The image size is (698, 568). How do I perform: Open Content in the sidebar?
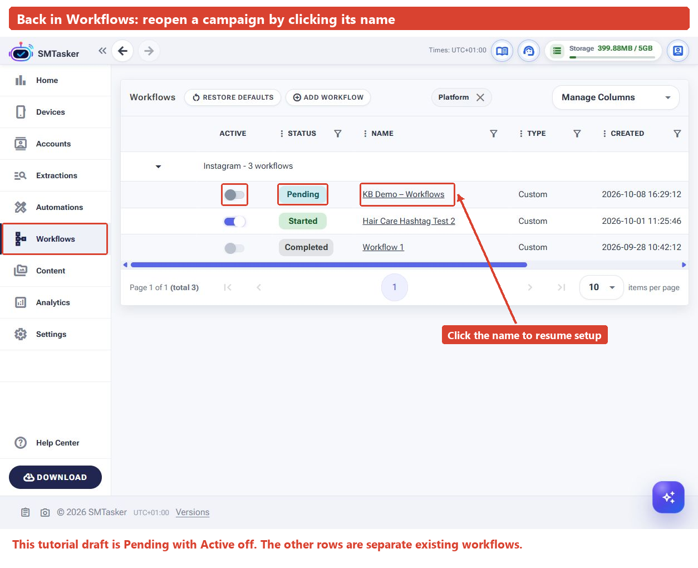click(x=56, y=271)
